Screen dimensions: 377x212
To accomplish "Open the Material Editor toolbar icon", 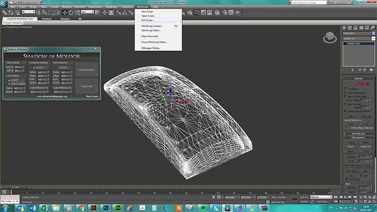I will 217,12.
